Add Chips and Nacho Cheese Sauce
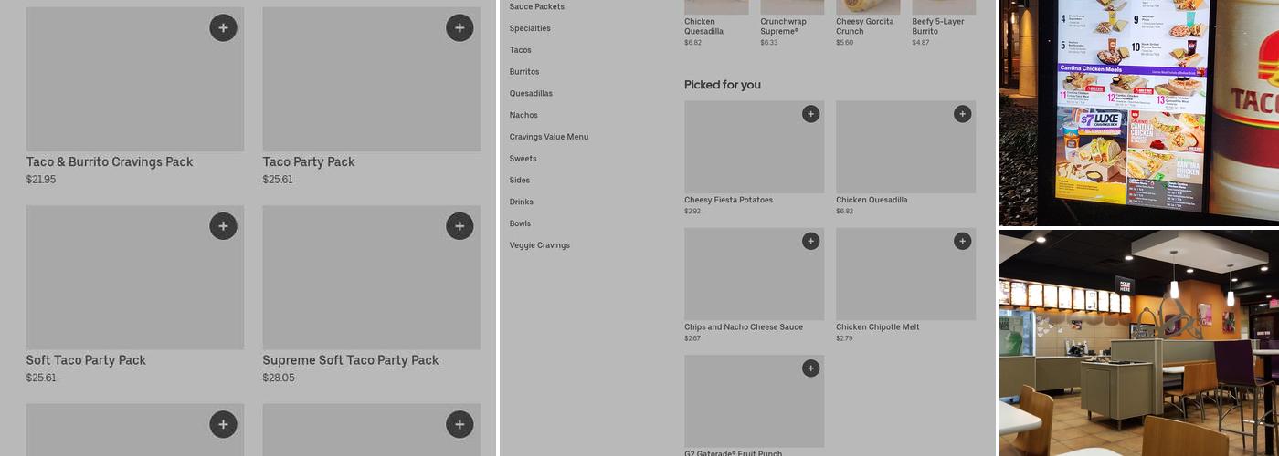The height and width of the screenshot is (456, 1279). tap(810, 241)
